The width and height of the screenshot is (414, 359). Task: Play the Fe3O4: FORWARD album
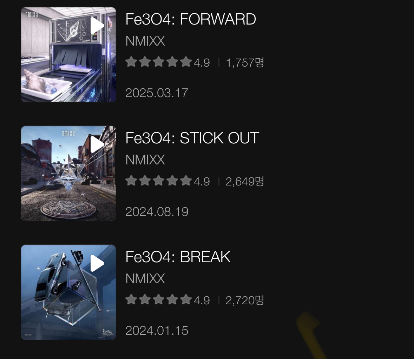pos(97,26)
